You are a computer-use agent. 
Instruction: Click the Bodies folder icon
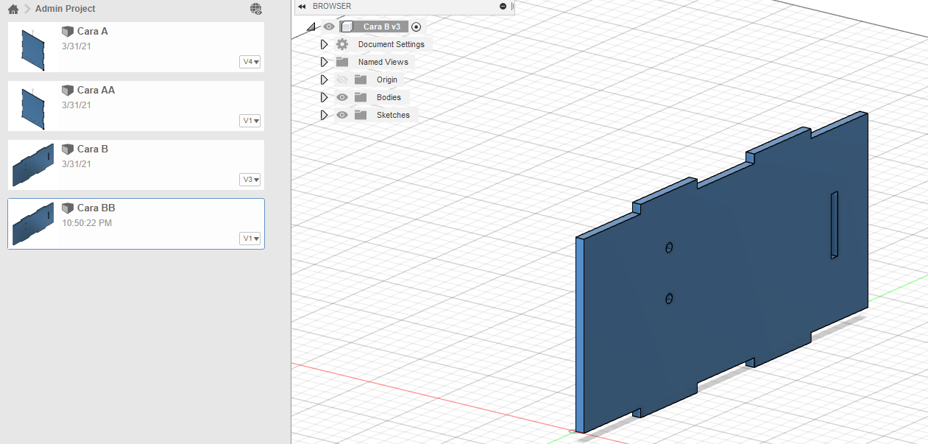[361, 97]
